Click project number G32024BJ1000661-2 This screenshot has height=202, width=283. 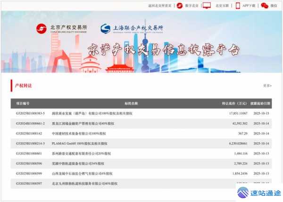[30, 123]
